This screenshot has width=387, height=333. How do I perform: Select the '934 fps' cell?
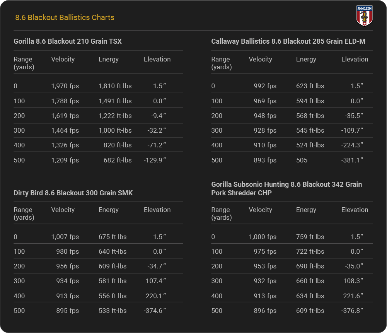pos(68,281)
